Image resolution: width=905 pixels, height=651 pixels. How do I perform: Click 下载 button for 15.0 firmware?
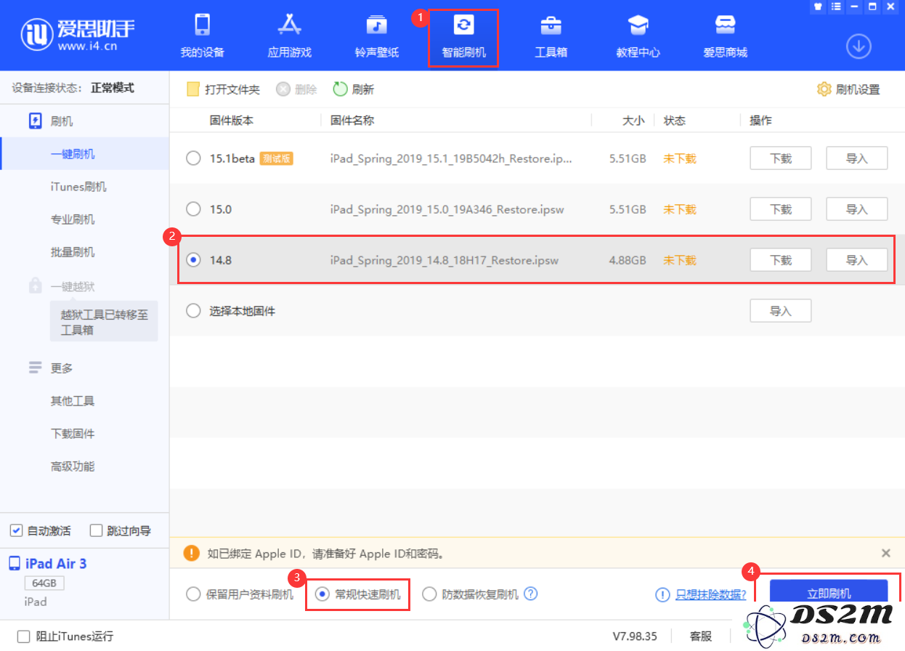click(780, 209)
